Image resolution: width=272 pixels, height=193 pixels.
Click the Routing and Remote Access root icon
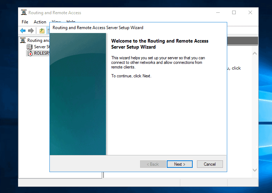[23, 40]
